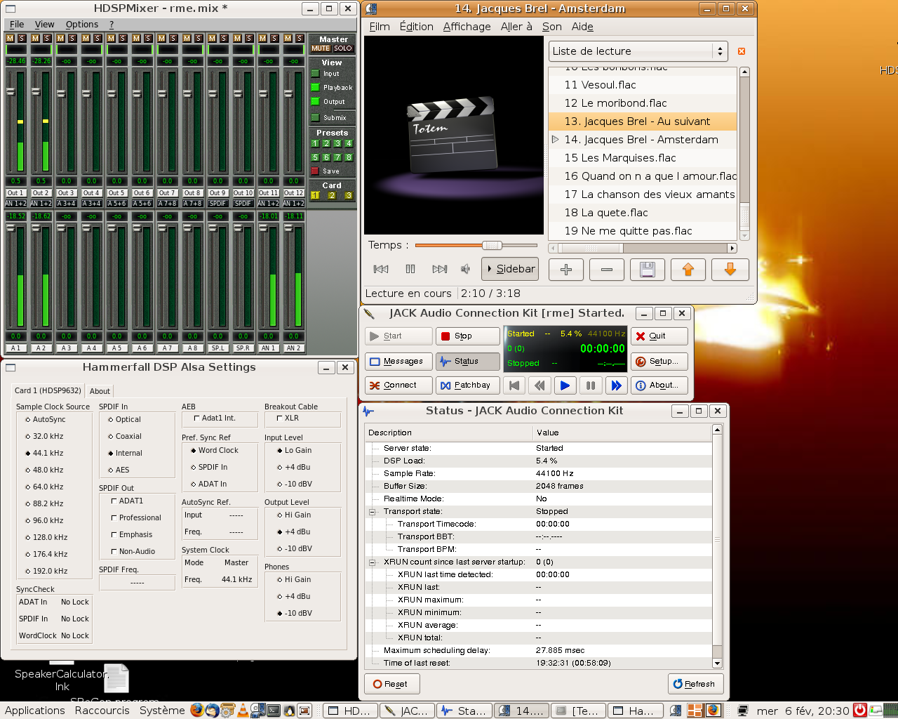This screenshot has height=719, width=898.
Task: Skip to next track in Totem
Action: click(x=440, y=269)
